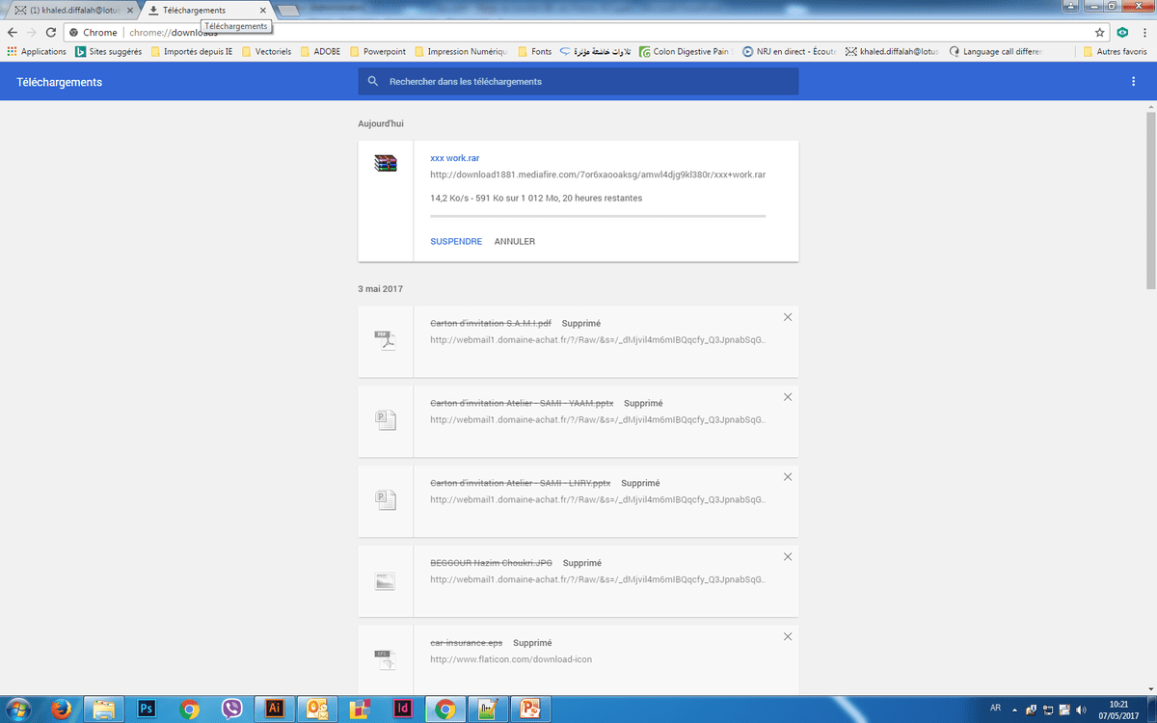Remove car-insurance.eps entry with X

[x=788, y=636]
